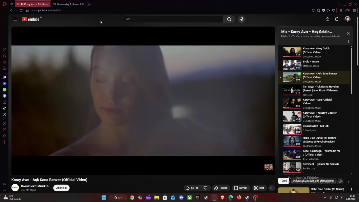This screenshot has width=359, height=202.
Task: Open Opera AI assistant
Action: (x=348, y=10)
